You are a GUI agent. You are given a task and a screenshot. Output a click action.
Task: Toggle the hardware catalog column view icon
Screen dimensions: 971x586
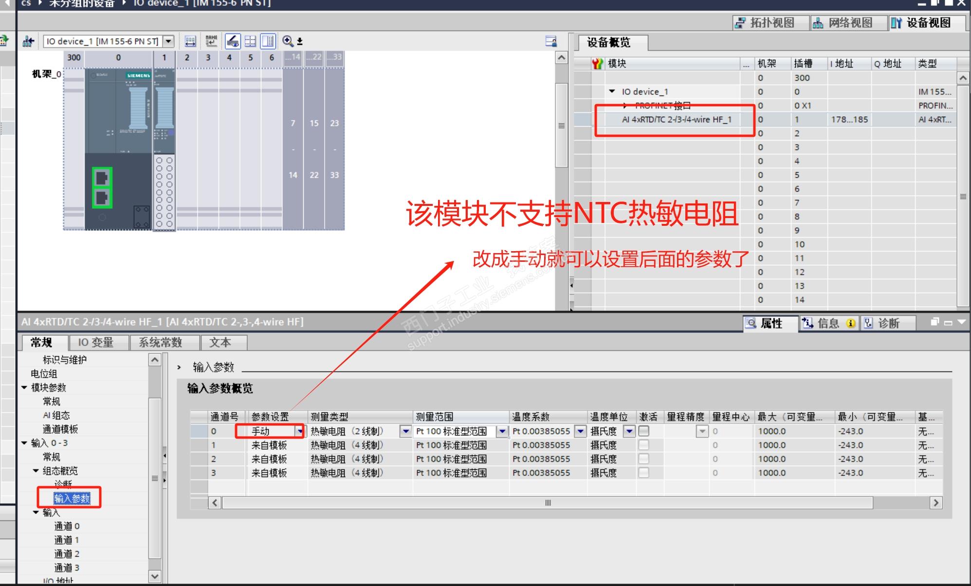pyautogui.click(x=268, y=41)
